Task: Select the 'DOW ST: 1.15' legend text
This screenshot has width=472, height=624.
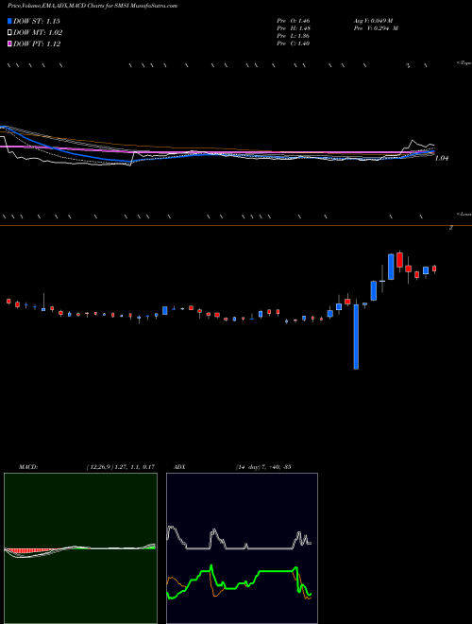Action: (37, 21)
